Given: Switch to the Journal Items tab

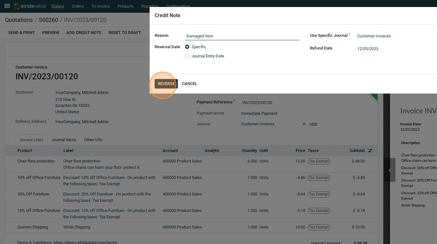Looking at the screenshot, I should click(64, 140).
